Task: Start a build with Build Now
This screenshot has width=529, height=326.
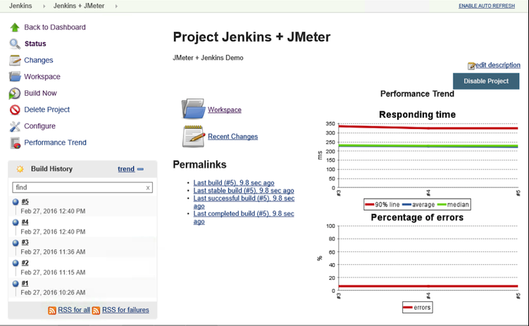Action: pyautogui.click(x=40, y=93)
